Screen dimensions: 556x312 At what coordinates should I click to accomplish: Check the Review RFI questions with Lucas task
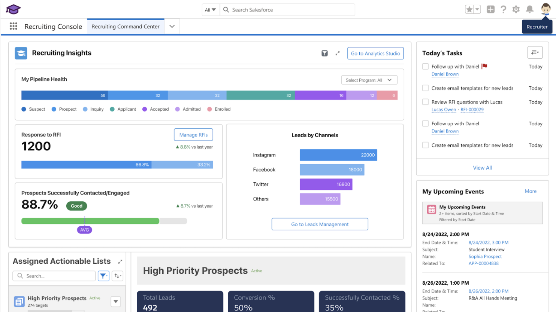click(425, 102)
